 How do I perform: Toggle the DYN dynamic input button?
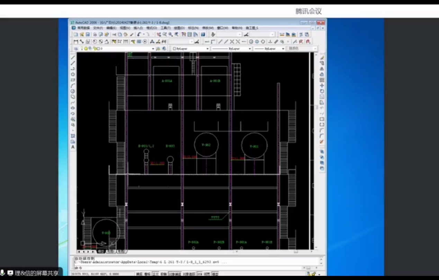pos(200,274)
